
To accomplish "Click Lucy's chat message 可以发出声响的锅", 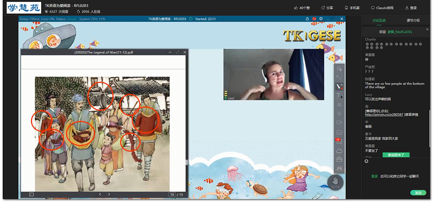I will (378, 99).
